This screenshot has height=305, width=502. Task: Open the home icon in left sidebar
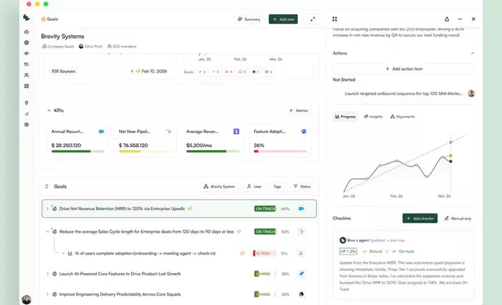coord(27,32)
